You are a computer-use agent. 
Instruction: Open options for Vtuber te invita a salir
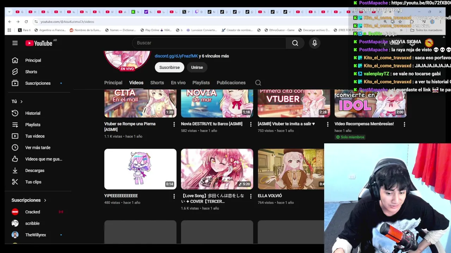[x=327, y=124]
